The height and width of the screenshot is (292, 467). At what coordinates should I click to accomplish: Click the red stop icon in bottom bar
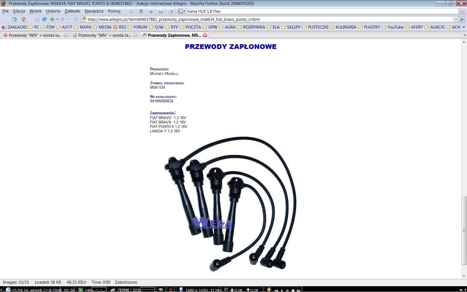coord(171,290)
